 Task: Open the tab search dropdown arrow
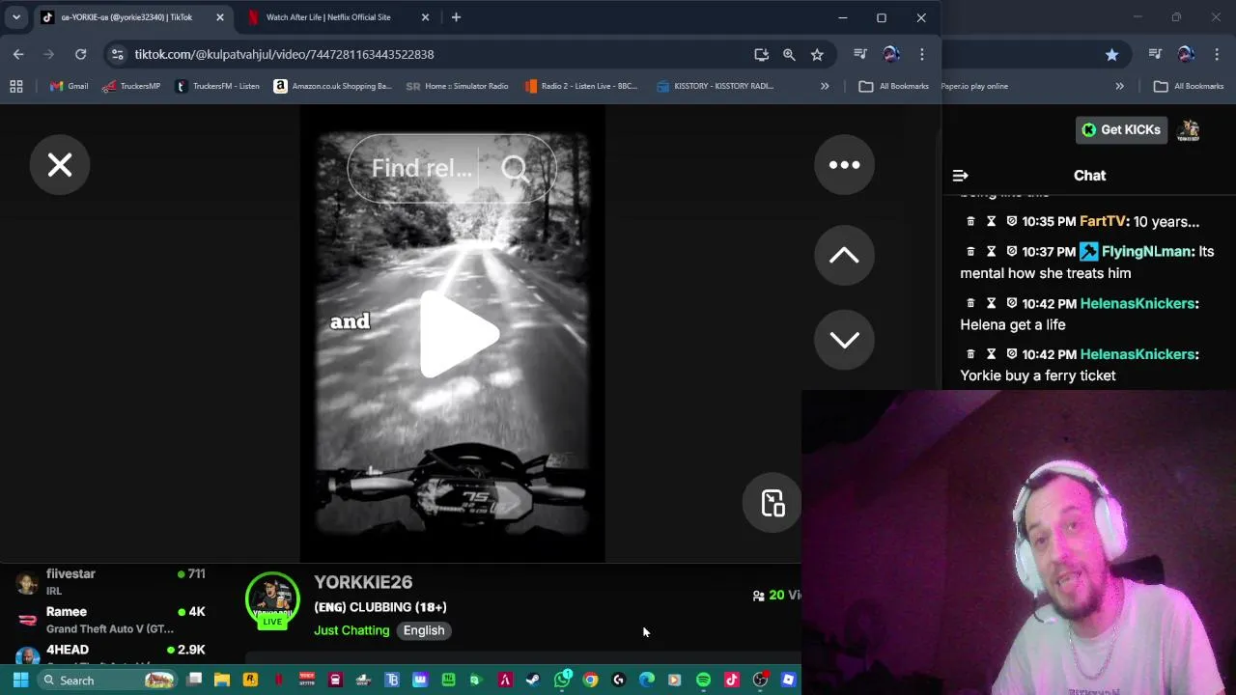16,17
